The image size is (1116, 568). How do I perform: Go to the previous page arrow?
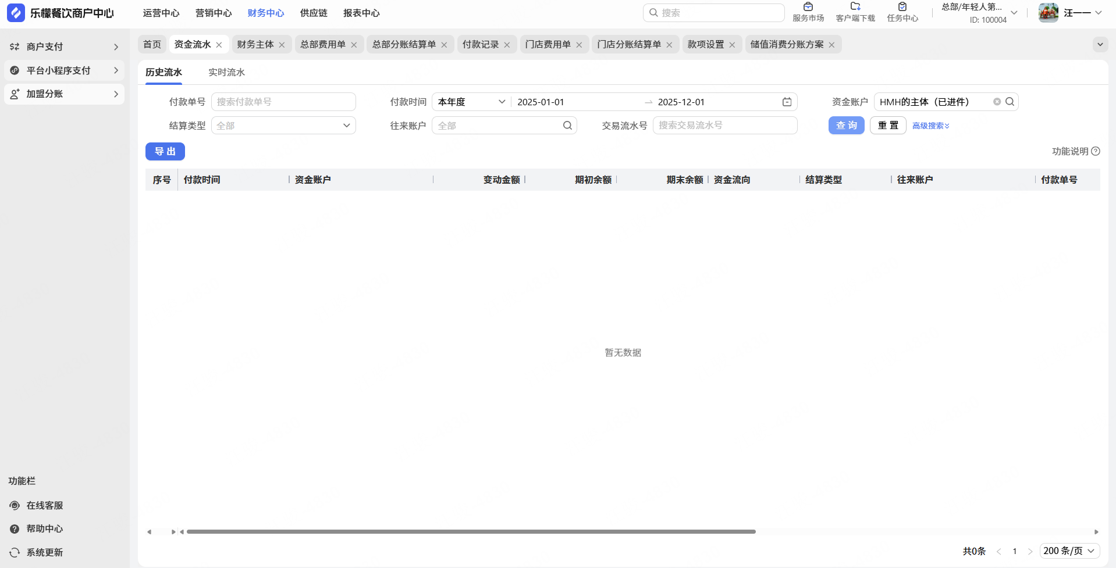click(998, 551)
